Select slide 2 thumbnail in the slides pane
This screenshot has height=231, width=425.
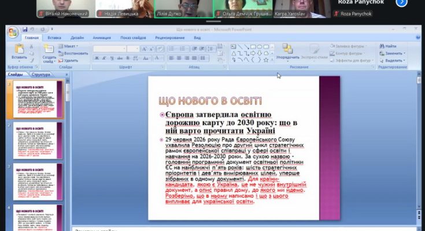[38, 140]
